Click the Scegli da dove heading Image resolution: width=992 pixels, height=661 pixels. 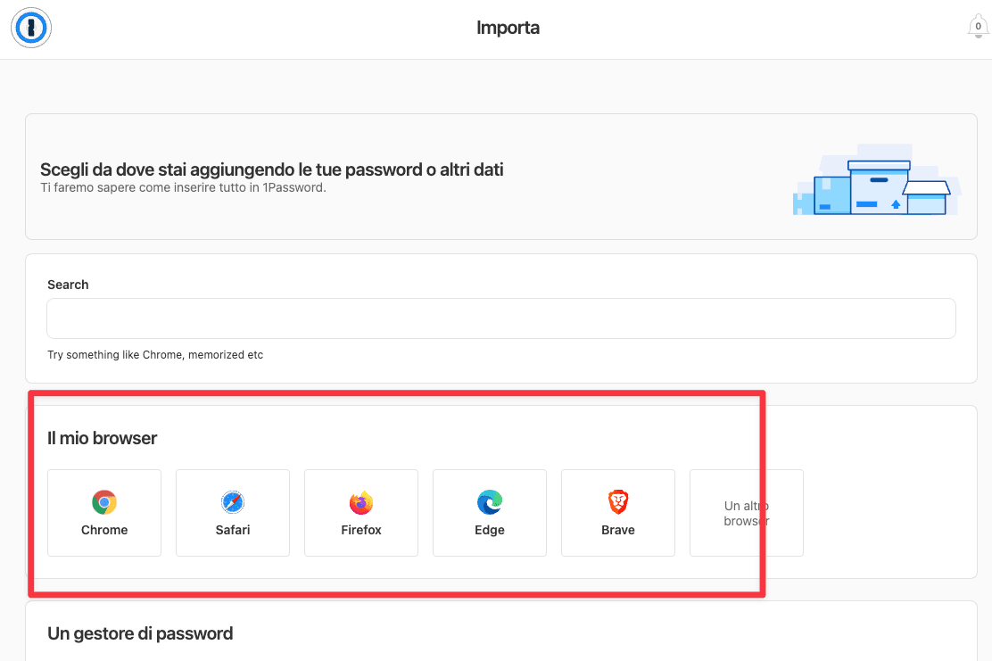pyautogui.click(x=272, y=169)
